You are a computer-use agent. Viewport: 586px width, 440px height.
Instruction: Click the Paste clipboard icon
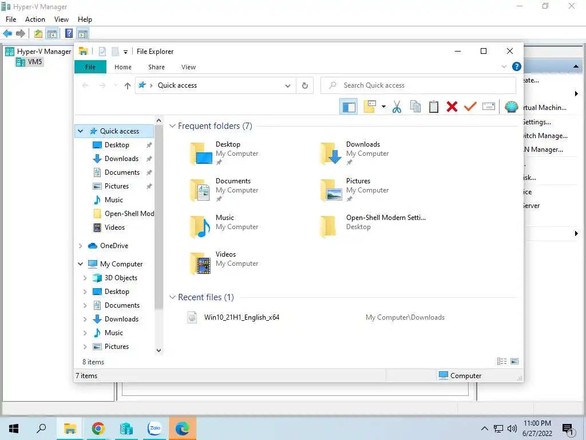click(x=434, y=107)
